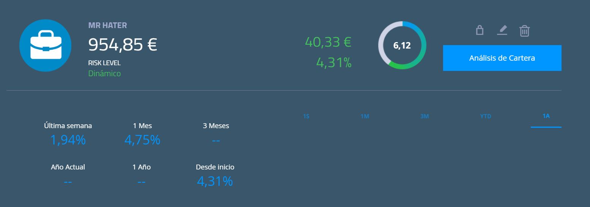This screenshot has width=590, height=207.
Task: Click the Dinámico risk level label
Action: [104, 74]
